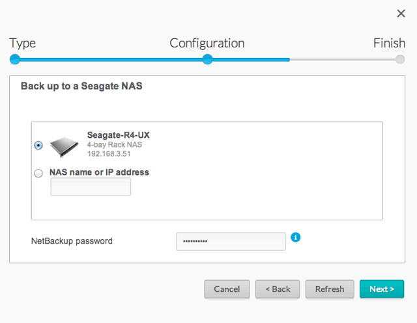Screen dimensions: 417x323
Task: Close the dialog with the X icon
Action: pos(401,13)
